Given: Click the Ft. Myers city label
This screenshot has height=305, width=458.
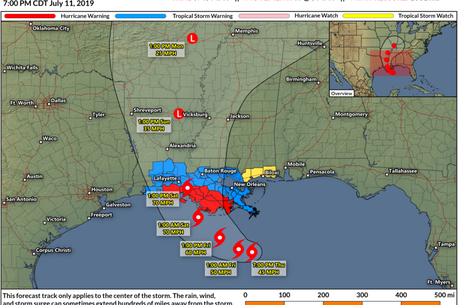Looking at the screenshot, I should pyautogui.click(x=439, y=282).
